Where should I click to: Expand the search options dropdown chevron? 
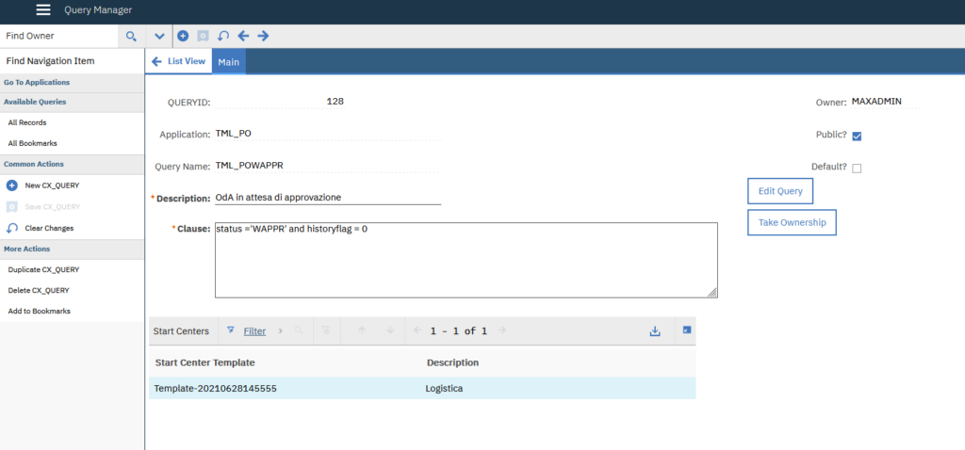(159, 36)
